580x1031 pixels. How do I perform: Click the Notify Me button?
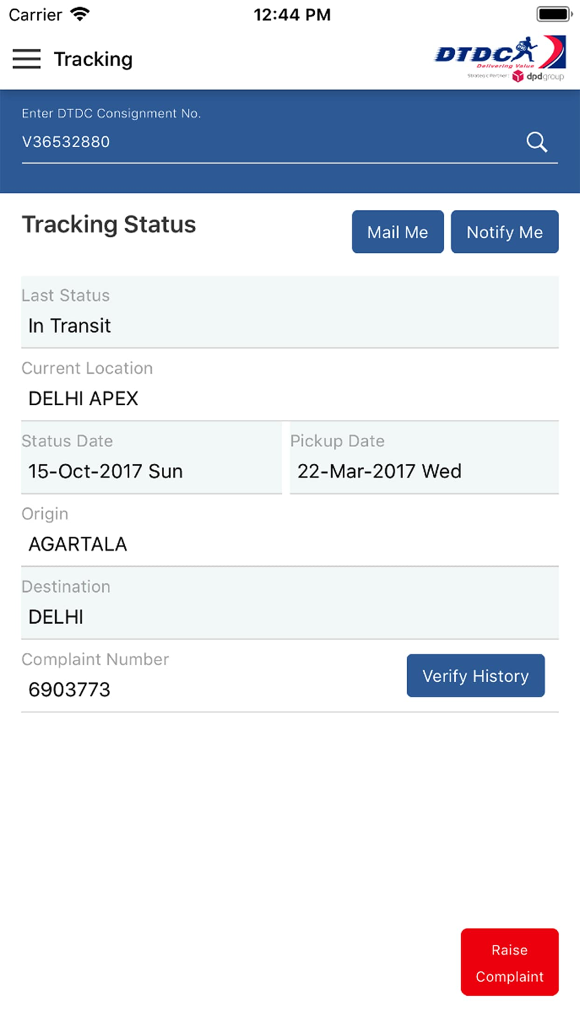(505, 232)
